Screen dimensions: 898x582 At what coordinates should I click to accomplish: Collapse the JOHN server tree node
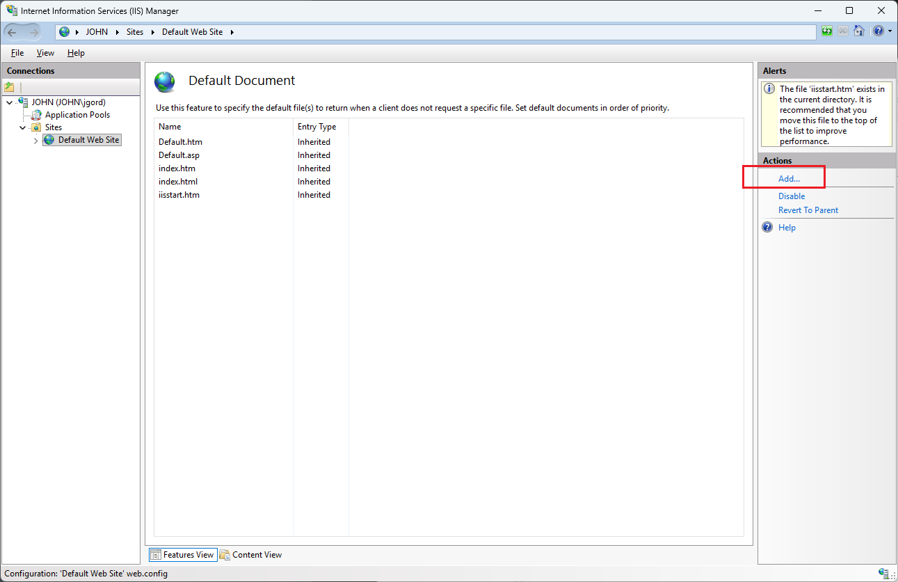point(9,102)
